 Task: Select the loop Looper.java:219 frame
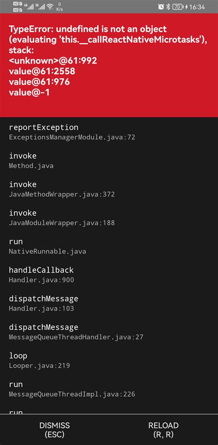point(109,360)
